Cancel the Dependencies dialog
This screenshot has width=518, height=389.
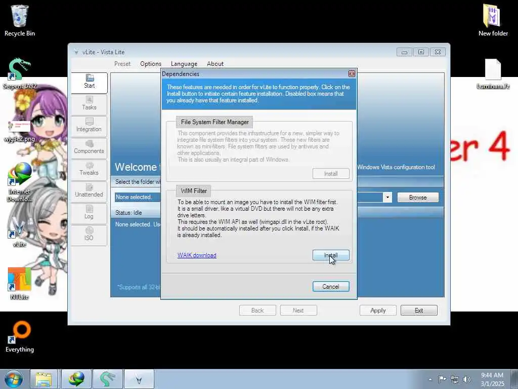pyautogui.click(x=331, y=287)
